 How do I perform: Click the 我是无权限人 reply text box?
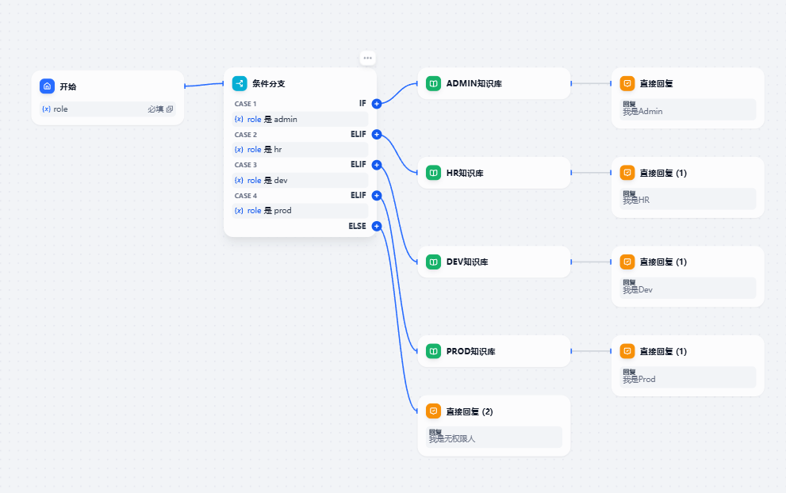click(494, 437)
